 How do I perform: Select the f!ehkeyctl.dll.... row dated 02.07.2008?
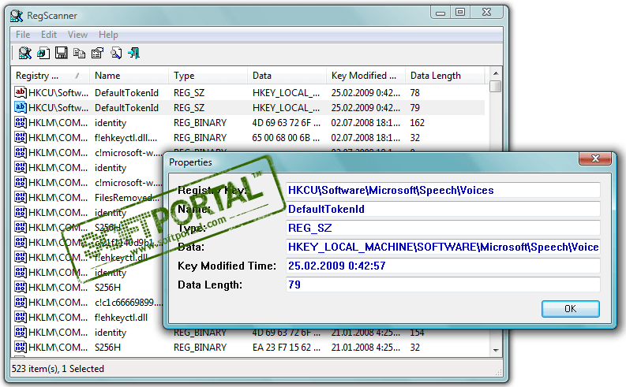tap(249, 137)
